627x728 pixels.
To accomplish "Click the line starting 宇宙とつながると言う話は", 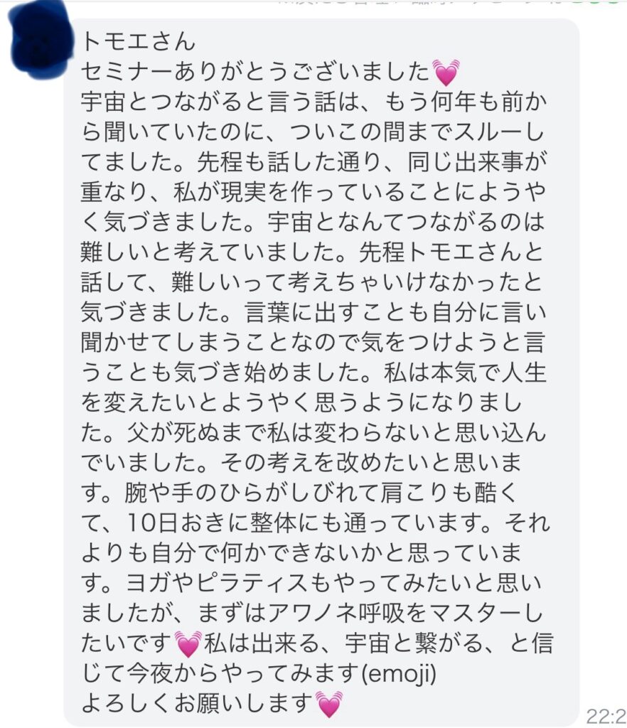I will [313, 102].
